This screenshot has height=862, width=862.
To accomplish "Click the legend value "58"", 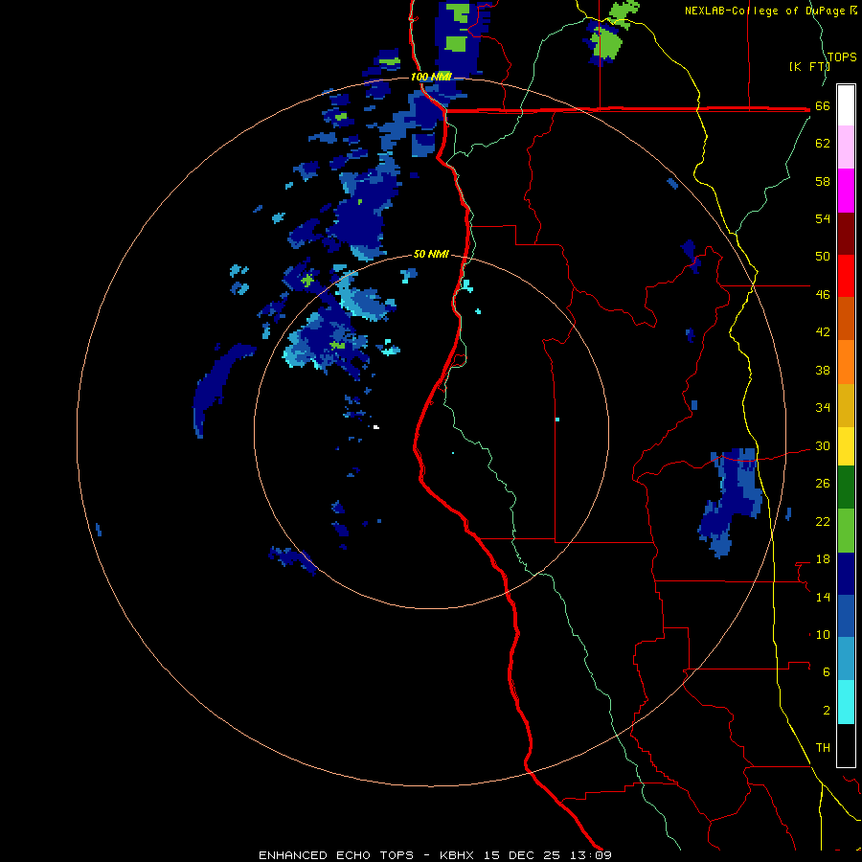I will click(823, 181).
